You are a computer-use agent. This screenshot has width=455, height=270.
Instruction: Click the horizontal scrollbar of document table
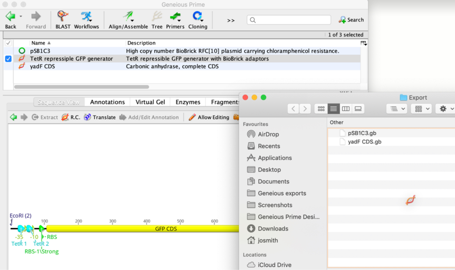[x=82, y=87]
